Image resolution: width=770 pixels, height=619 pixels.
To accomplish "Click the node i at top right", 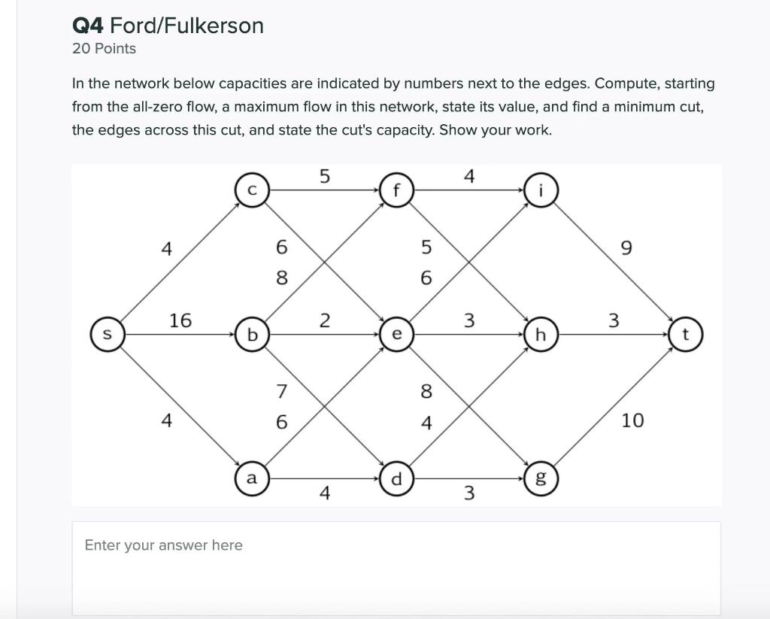I will click(x=541, y=190).
